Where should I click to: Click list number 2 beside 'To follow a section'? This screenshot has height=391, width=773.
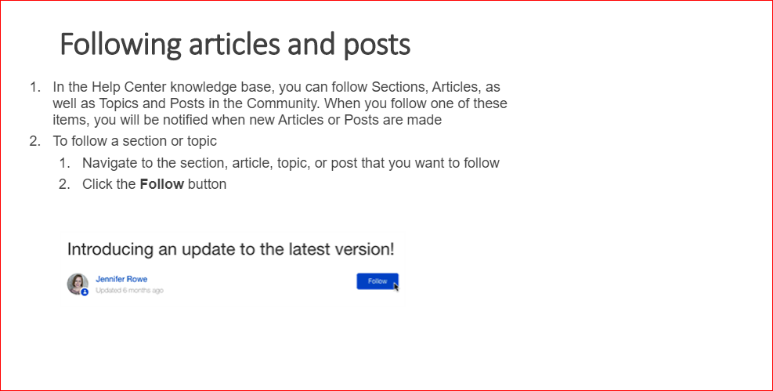pyautogui.click(x=34, y=141)
